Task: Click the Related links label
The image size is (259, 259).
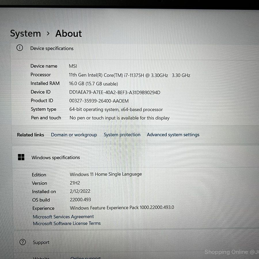Action: [x=31, y=135]
